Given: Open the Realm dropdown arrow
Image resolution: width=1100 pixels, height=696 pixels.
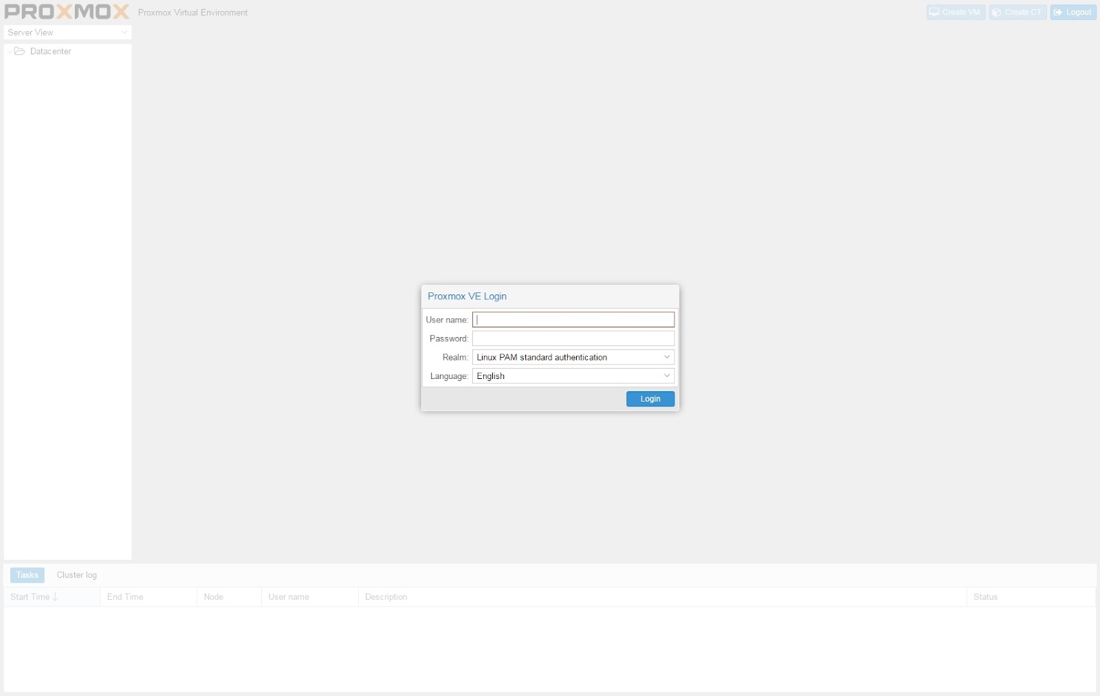Looking at the screenshot, I should pos(666,357).
